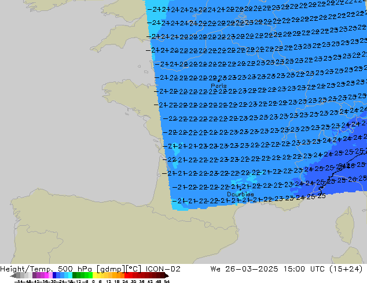Viewport: 367px width, 283px height.
Task: Pick the dark blue legend swatch above -30
Action: (x=54, y=275)
